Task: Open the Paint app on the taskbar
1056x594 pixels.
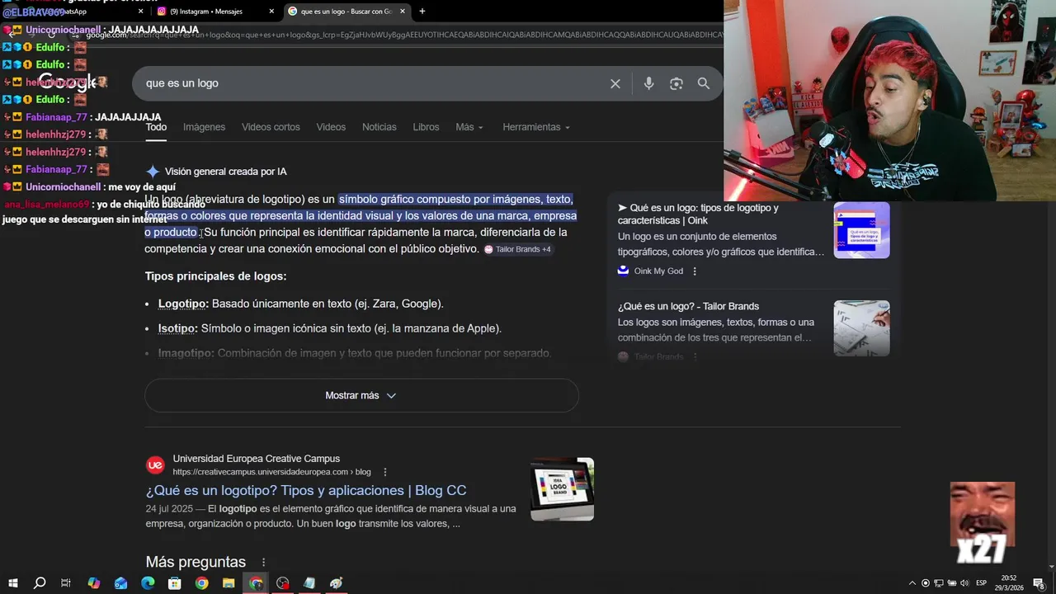Action: 337,583
